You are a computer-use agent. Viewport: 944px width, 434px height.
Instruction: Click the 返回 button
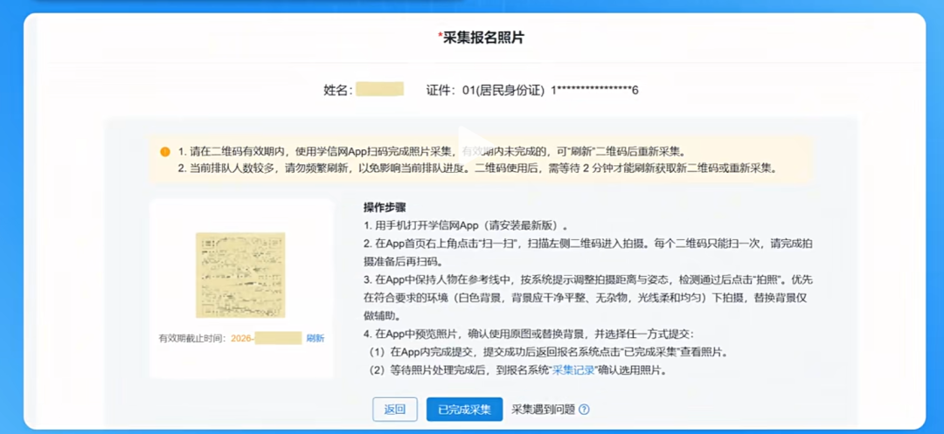[x=394, y=410]
